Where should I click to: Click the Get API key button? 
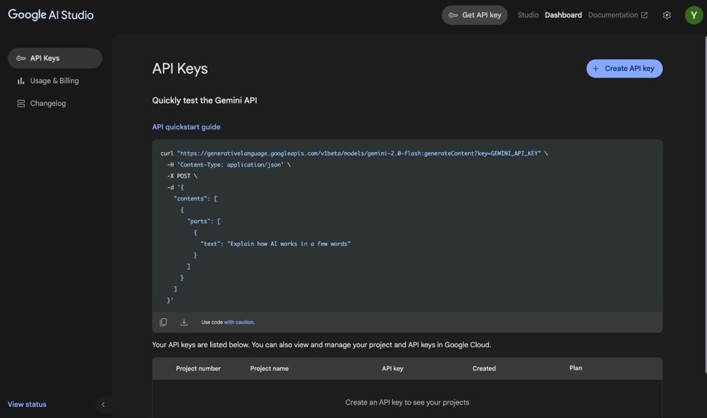pos(474,15)
